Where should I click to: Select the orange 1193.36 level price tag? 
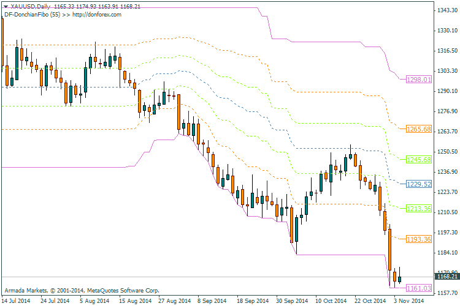420,239
